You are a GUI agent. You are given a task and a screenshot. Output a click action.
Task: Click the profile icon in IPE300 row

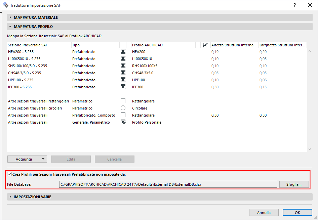point(123,87)
